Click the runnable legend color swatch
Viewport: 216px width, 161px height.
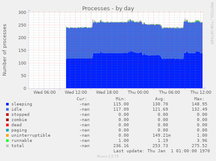7,141
